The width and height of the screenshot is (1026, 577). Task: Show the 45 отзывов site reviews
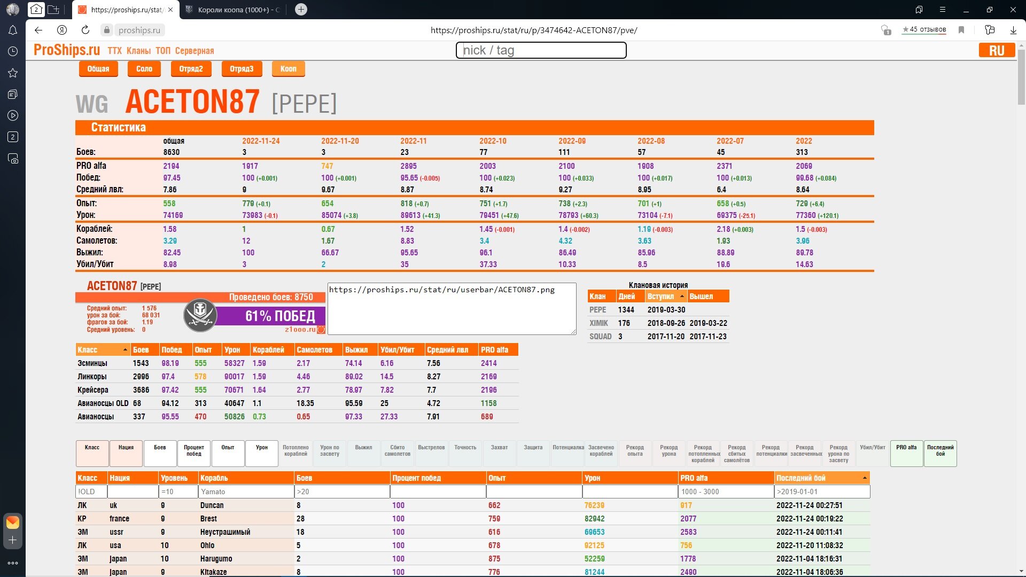(x=924, y=30)
